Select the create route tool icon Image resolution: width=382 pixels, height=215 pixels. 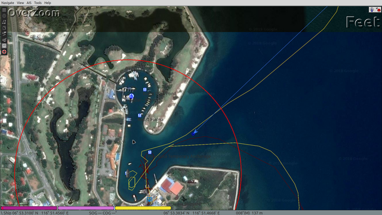pos(4,21)
